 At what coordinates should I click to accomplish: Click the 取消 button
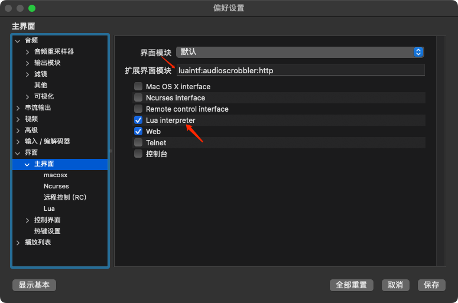pyautogui.click(x=395, y=285)
